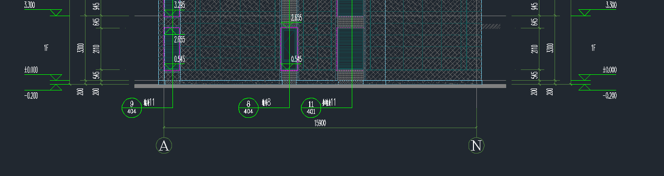This screenshot has width=664, height=176.
Task: Click the grid axis bubble labeled A
Action: point(164,145)
